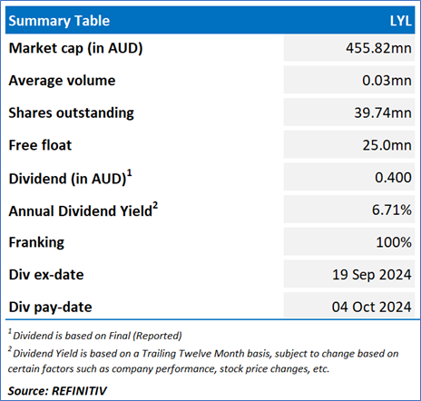The height and width of the screenshot is (401, 421).
Task: Select the 6.71% yield value
Action: [x=392, y=210]
